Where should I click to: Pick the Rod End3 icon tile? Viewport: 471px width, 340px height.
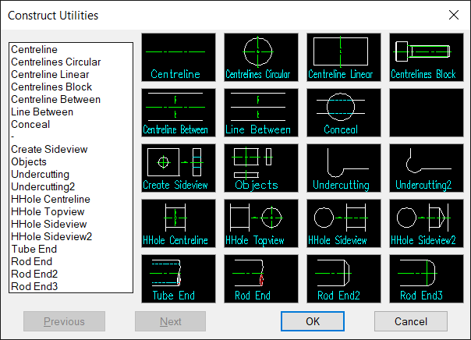(x=427, y=278)
